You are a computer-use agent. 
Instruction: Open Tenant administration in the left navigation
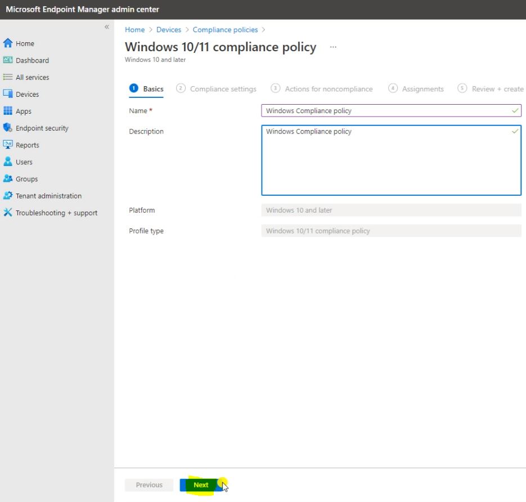pyautogui.click(x=48, y=196)
